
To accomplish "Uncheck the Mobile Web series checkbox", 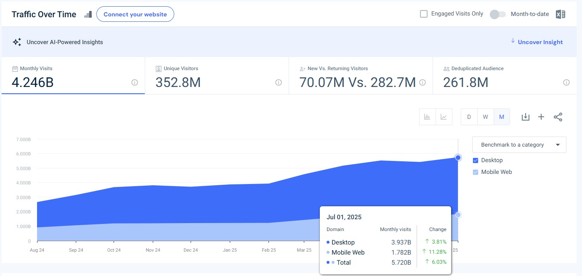I will pos(476,172).
